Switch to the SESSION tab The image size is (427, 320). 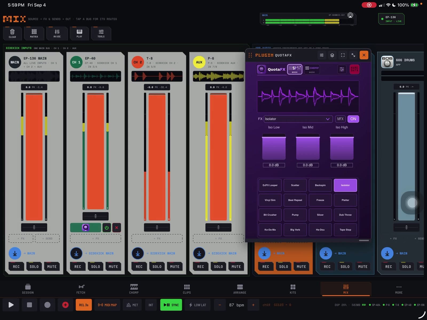pyautogui.click(x=28, y=289)
